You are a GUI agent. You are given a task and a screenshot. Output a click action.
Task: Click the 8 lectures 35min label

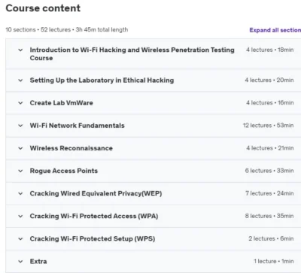269,216
